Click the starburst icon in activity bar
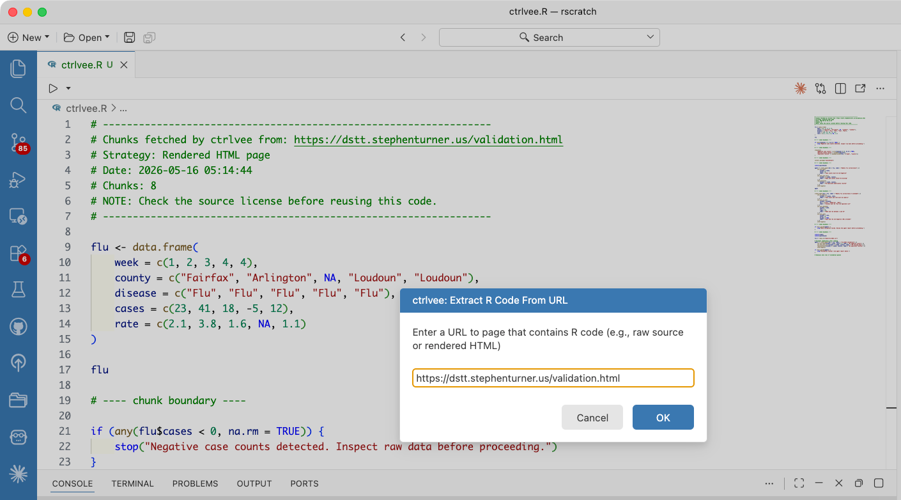The width and height of the screenshot is (901, 500). (x=18, y=474)
